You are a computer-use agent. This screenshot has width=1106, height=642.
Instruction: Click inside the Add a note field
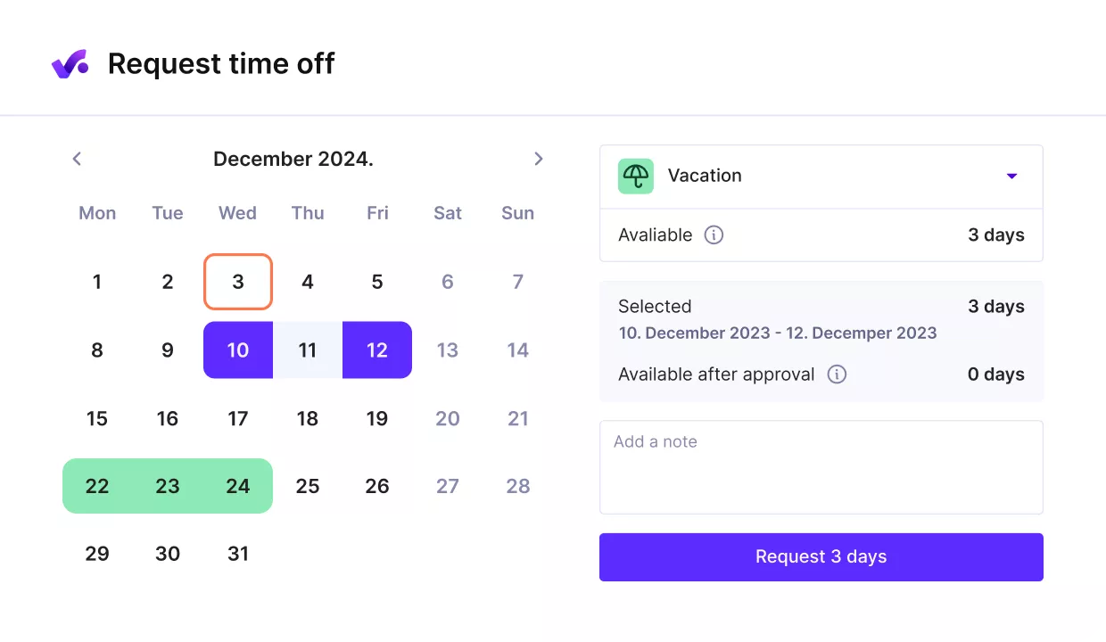(821, 467)
